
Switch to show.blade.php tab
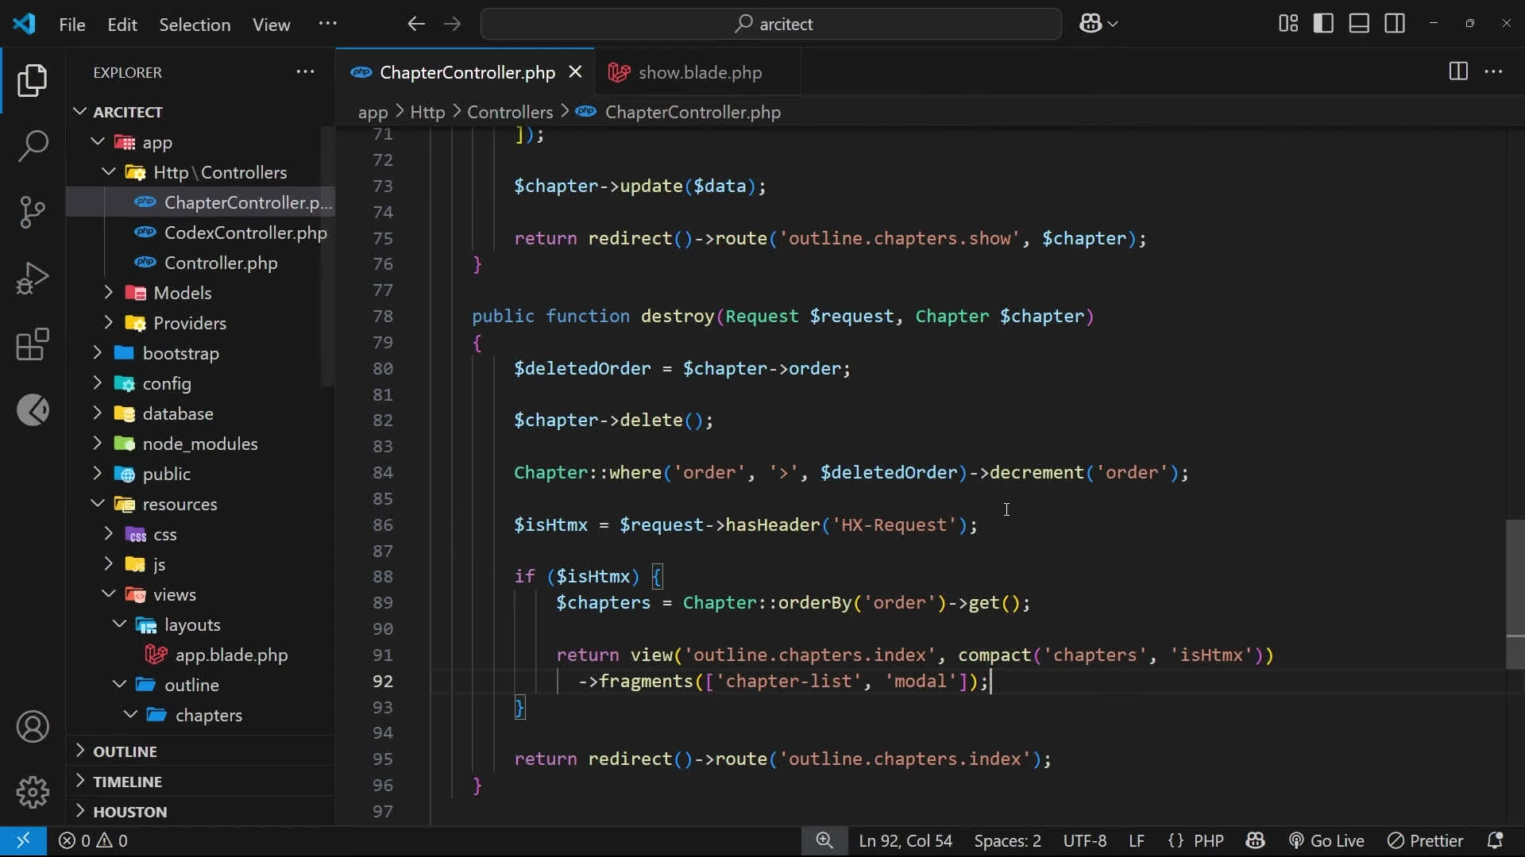click(x=699, y=72)
